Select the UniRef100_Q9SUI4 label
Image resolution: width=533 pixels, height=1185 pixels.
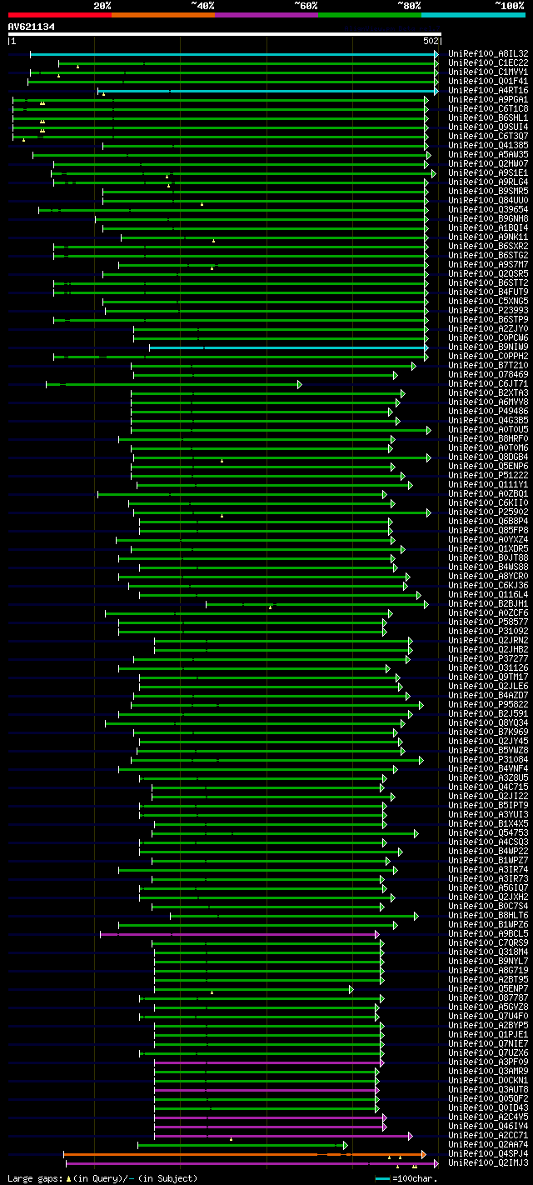[488, 127]
